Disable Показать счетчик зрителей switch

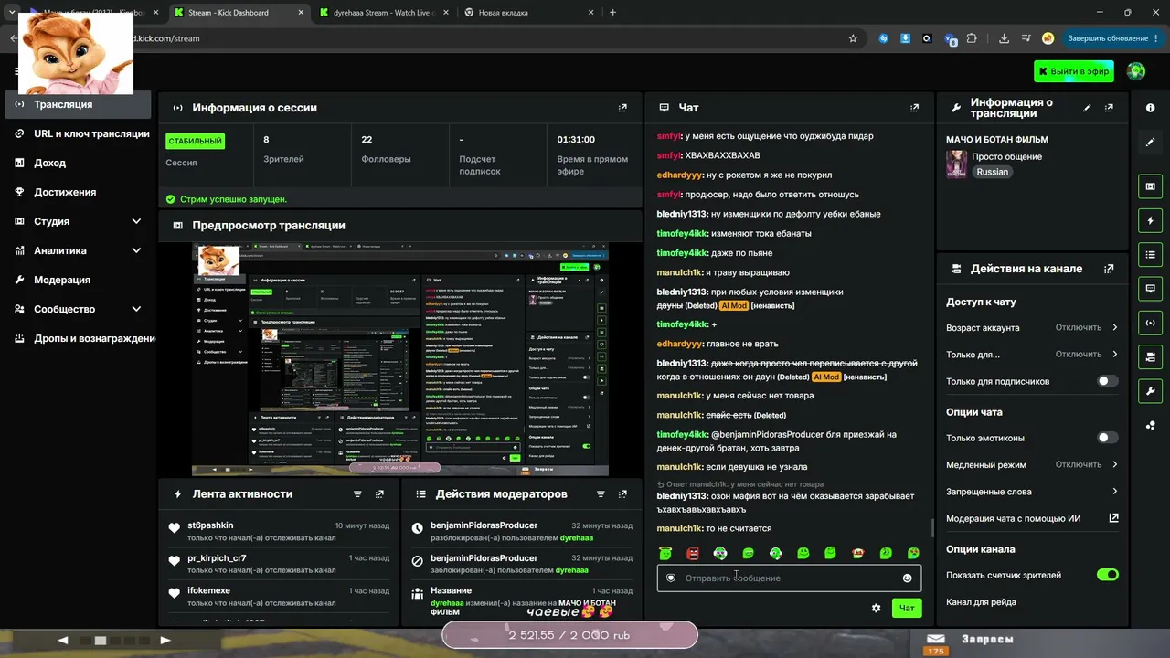click(1107, 575)
